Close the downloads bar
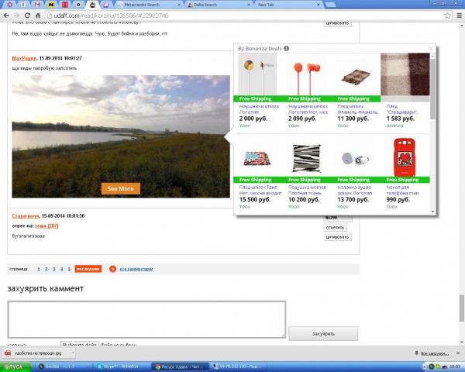The height and width of the screenshot is (372, 465). (458, 353)
